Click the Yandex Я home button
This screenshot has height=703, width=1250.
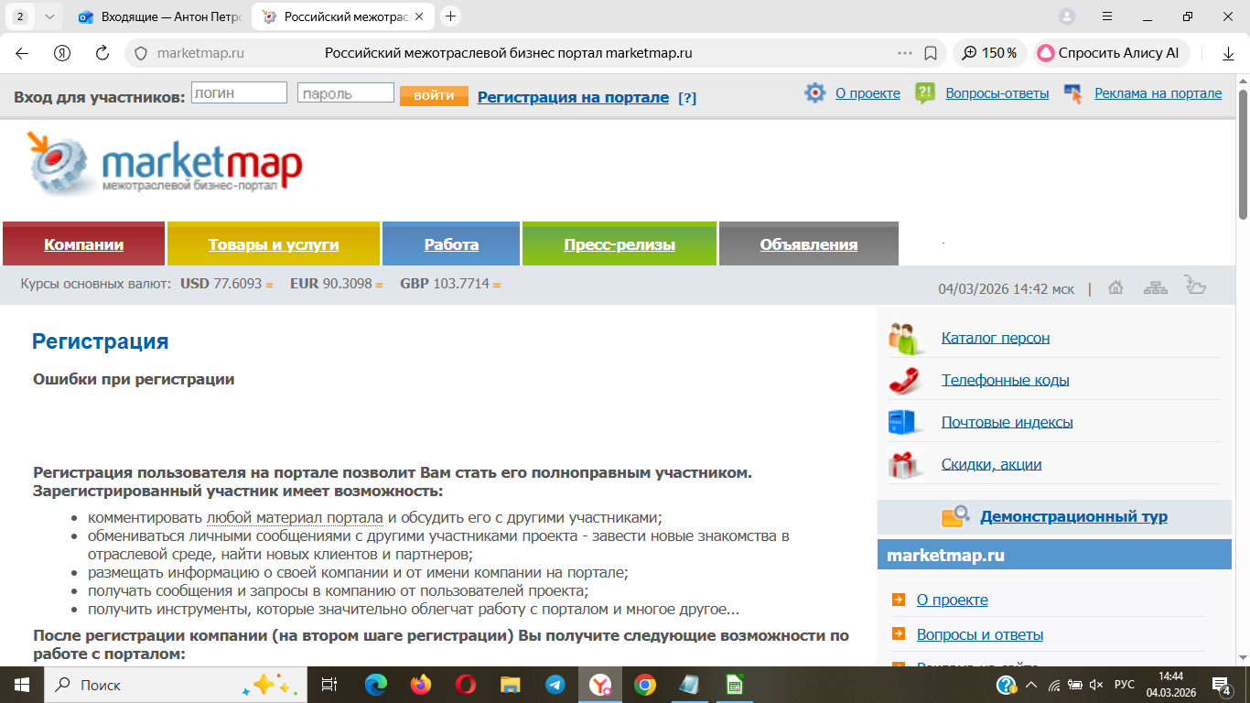click(62, 53)
